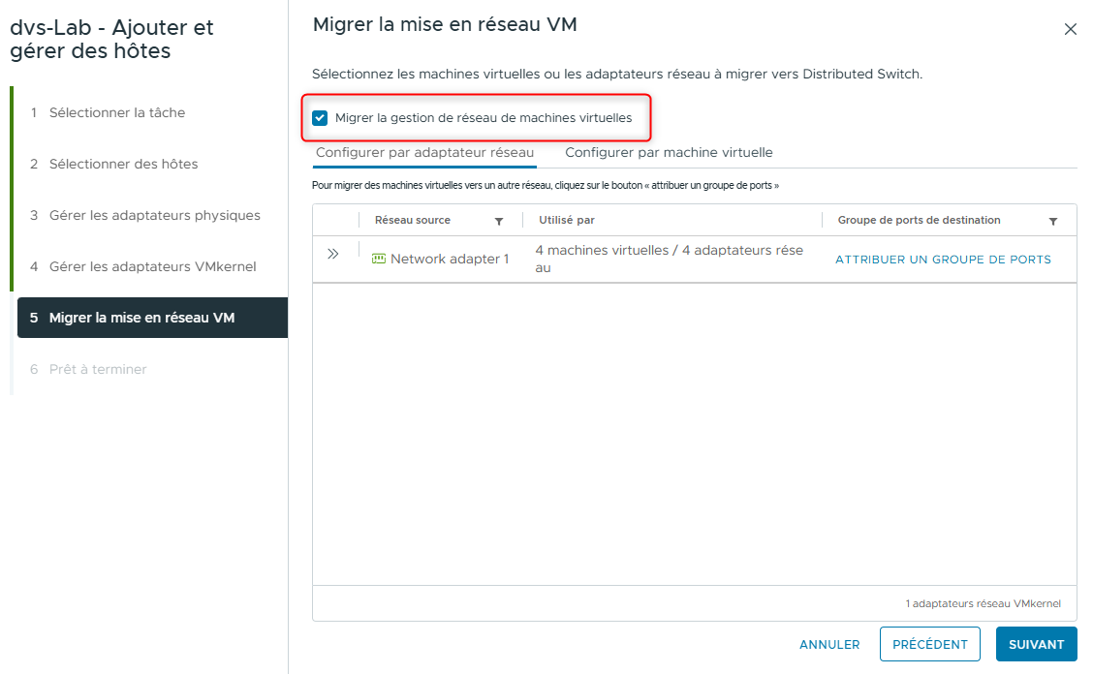Screen dimensions: 1093x674
Task: Switch to Configurer par adaptateur réseau tab
Action: (423, 152)
